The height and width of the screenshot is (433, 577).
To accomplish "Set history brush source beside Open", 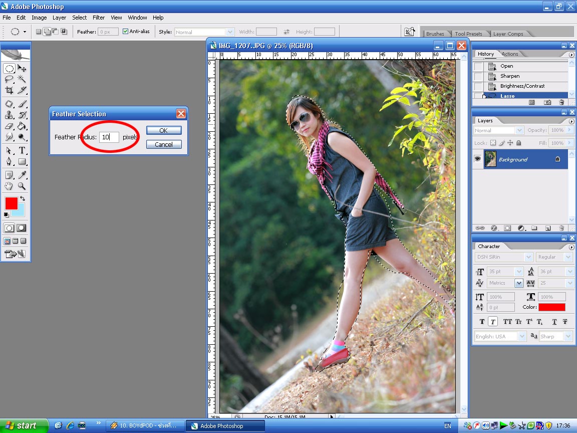I will pyautogui.click(x=478, y=66).
